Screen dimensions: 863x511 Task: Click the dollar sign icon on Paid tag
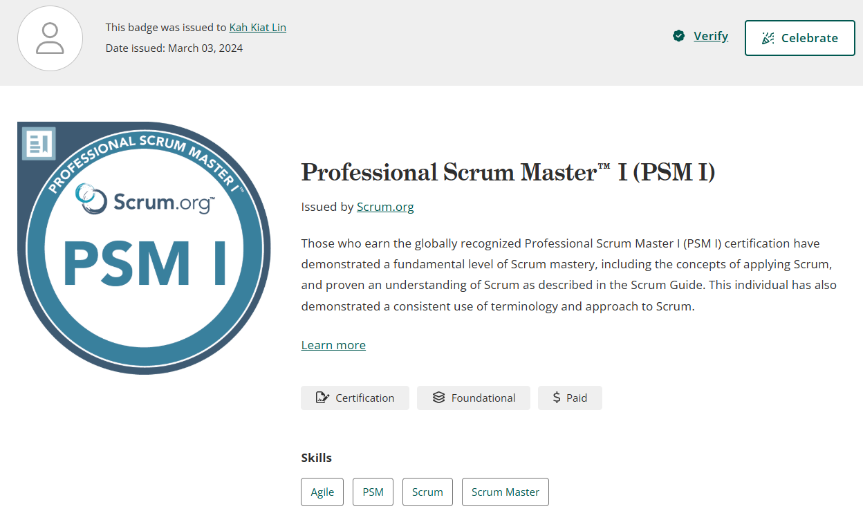557,398
